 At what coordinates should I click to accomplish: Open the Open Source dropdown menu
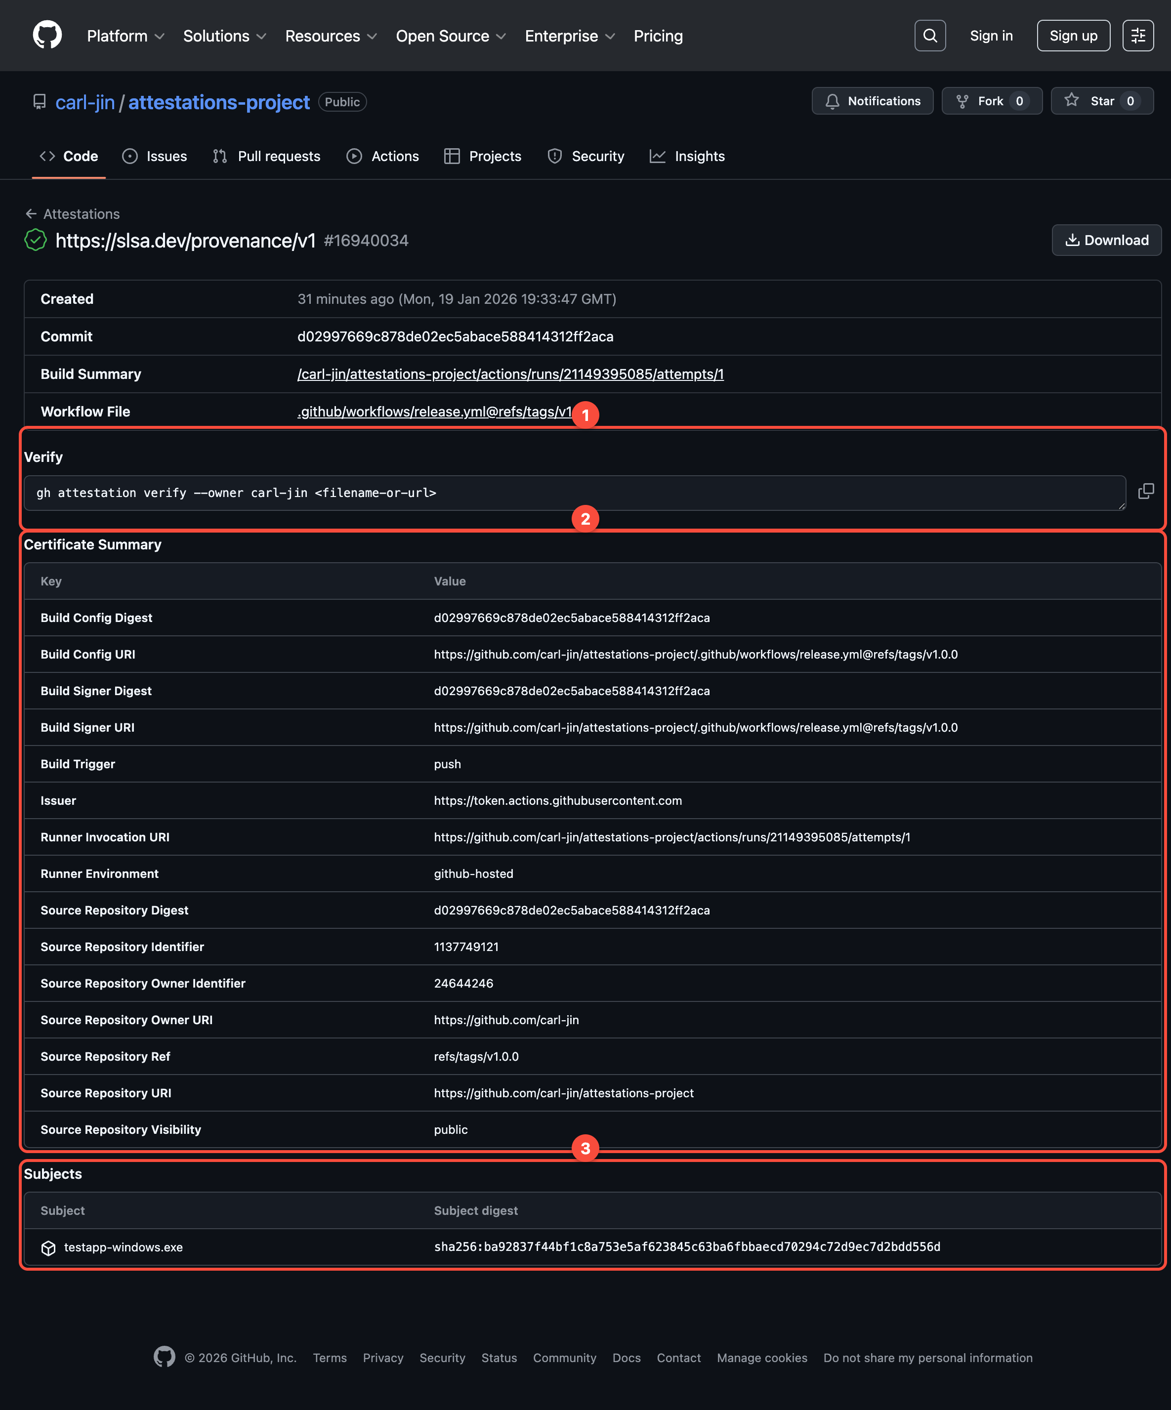451,36
